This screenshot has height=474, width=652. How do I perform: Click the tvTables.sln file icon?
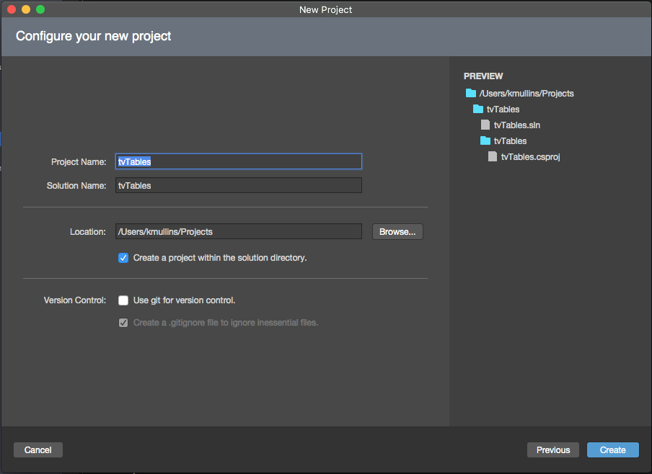(x=485, y=125)
